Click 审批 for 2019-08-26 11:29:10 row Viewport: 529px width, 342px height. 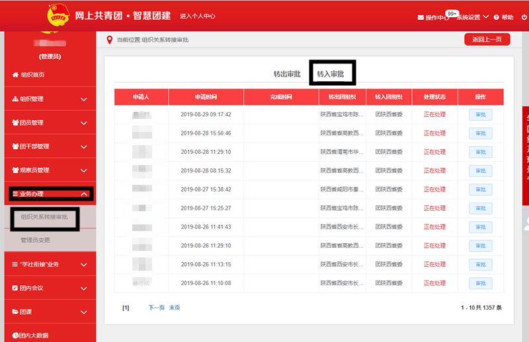[481, 246]
